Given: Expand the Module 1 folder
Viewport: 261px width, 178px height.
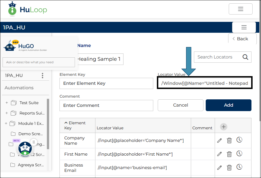Looking at the screenshot, I should [6, 123].
